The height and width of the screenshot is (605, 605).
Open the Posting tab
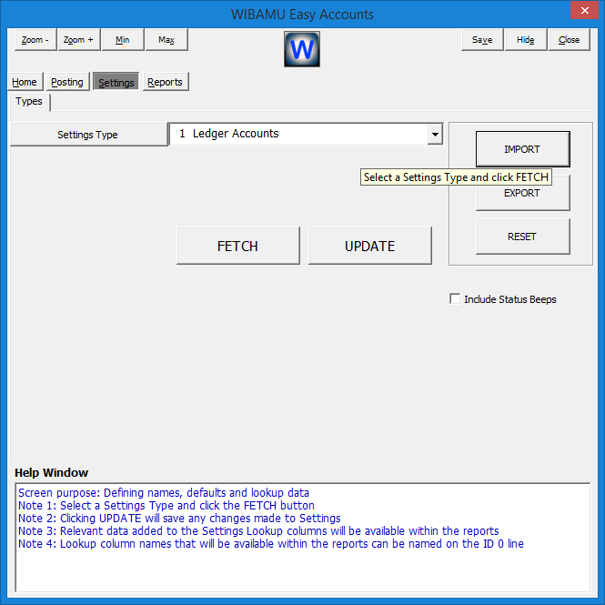67,82
